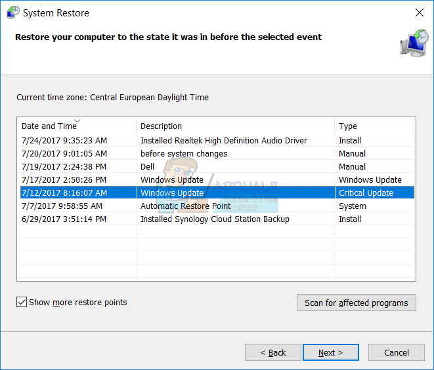
Task: Click Scan for affected programs button
Action: point(357,303)
